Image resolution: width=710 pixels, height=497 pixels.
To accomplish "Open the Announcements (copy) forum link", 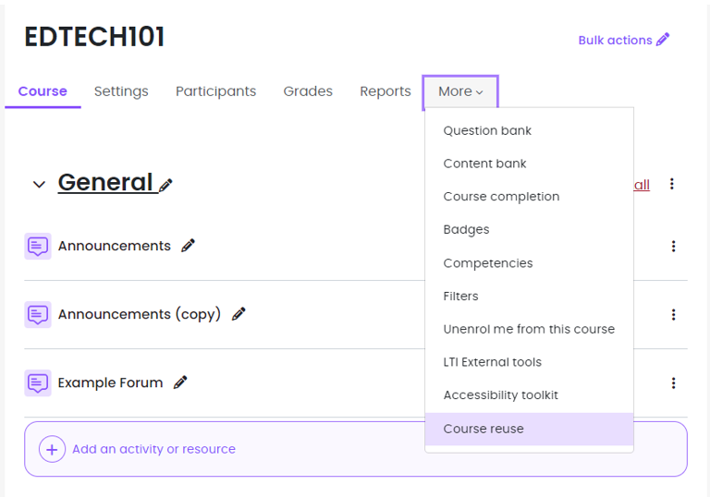I will click(139, 314).
